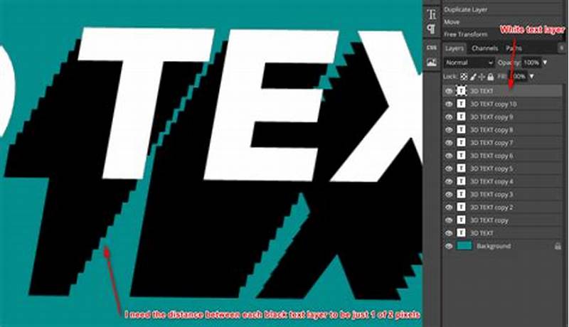Click the T thumbnail of 3D TEXT copy 3
The image size is (569, 327).
point(461,194)
